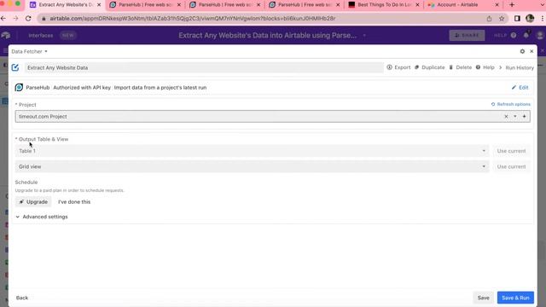
Task: Open the Airtable account avatar
Action: coord(540,35)
